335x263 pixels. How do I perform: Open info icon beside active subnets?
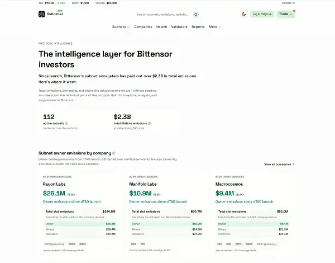66,123
